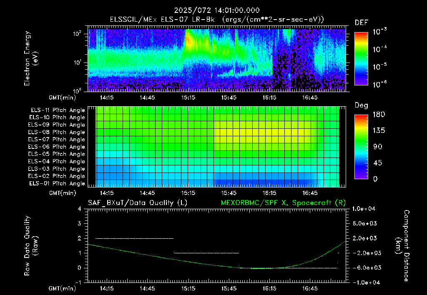
Task: Click the '6.0e+03' right axis value
Action: (x=365, y=223)
